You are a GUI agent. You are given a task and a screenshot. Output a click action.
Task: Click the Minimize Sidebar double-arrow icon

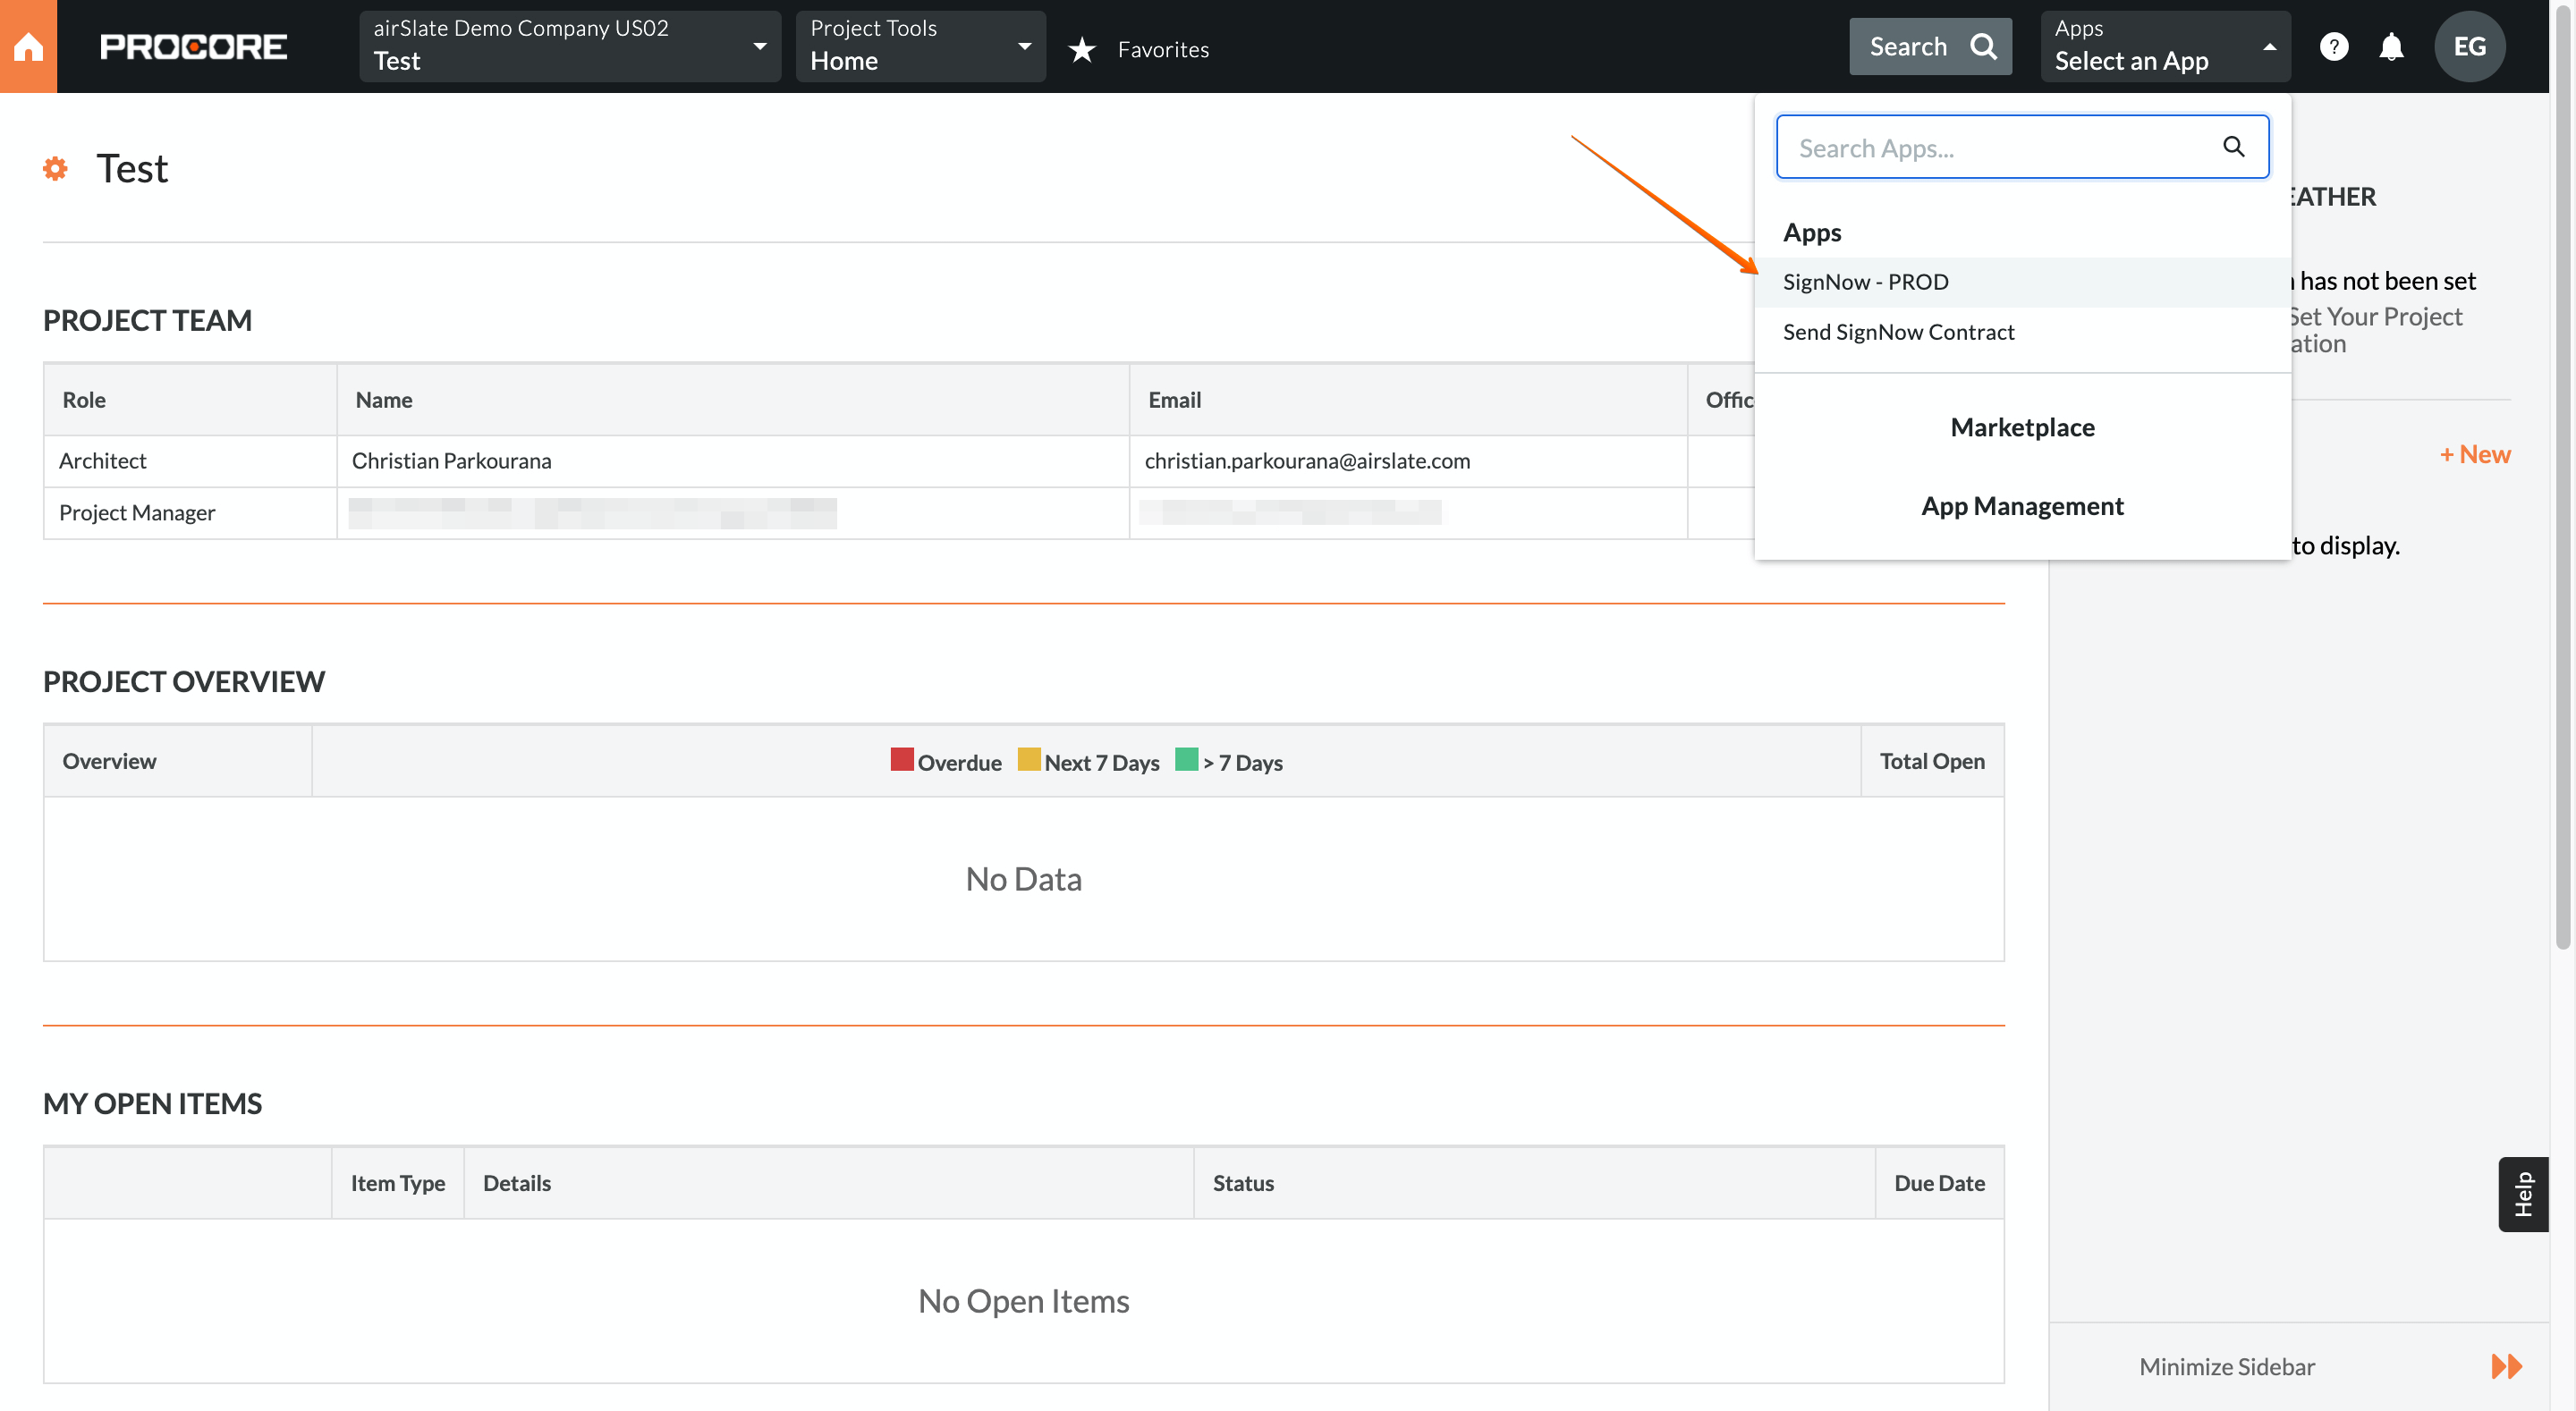pos(2506,1366)
